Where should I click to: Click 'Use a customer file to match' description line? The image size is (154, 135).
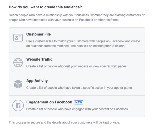(83, 41)
